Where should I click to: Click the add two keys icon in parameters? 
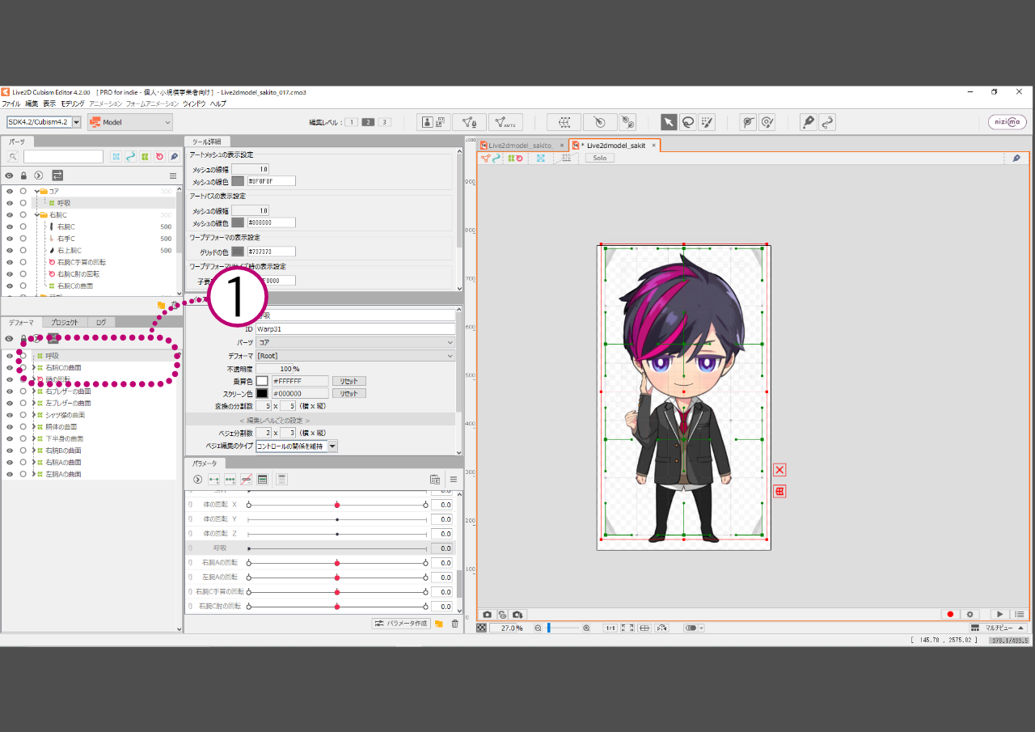(214, 480)
